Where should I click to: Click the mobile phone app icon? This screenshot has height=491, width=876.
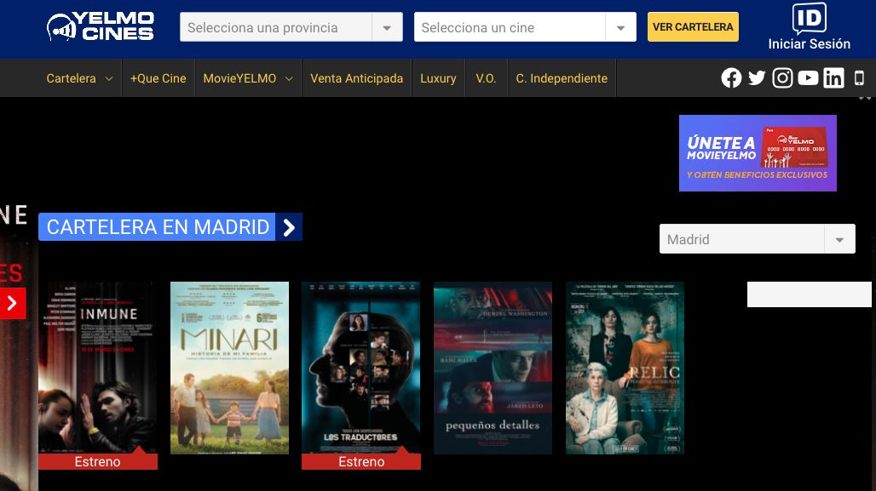[x=859, y=78]
